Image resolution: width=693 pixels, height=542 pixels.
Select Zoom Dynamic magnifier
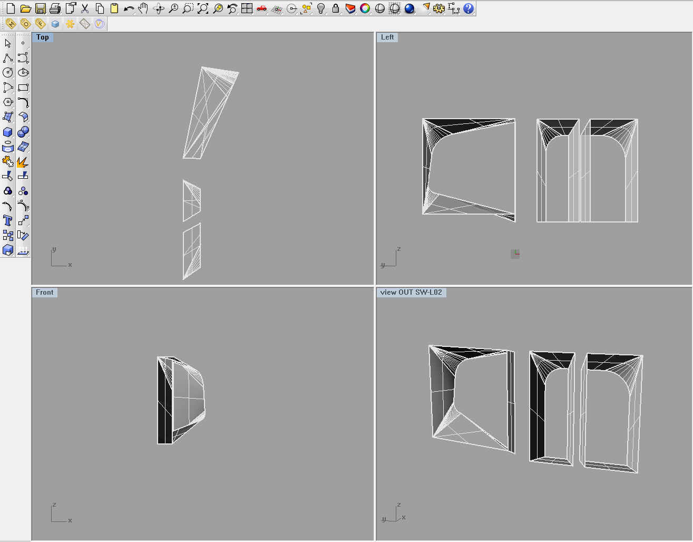click(x=173, y=8)
